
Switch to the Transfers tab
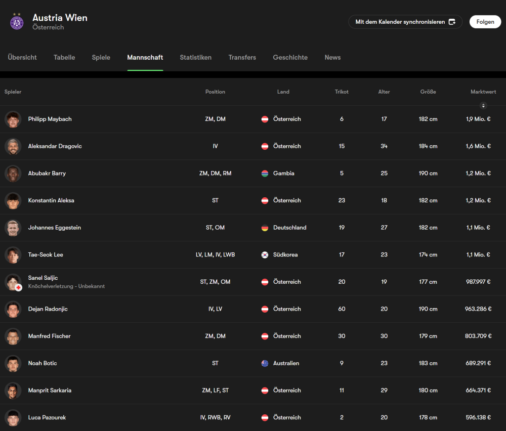coord(242,58)
